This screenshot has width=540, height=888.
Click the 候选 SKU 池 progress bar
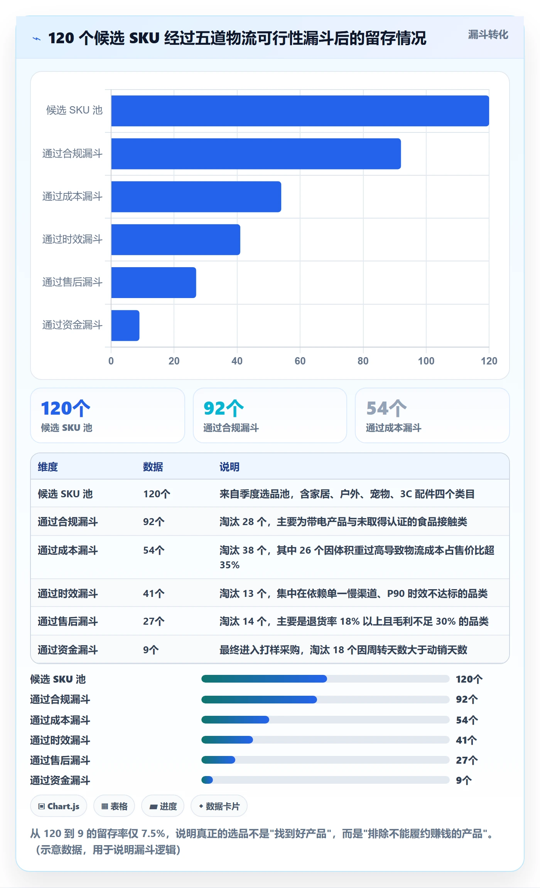325,679
